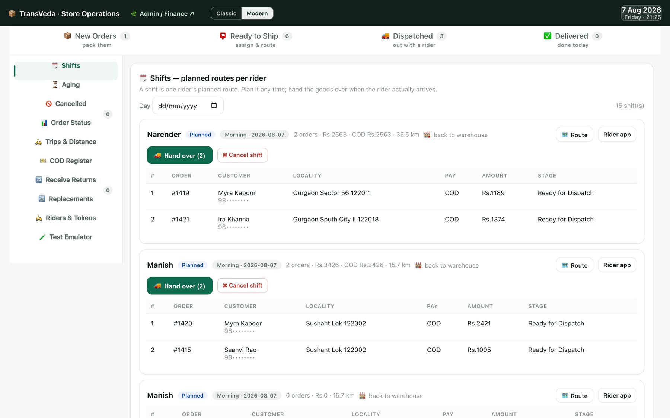Open the New Orders stage tab

[x=97, y=40]
